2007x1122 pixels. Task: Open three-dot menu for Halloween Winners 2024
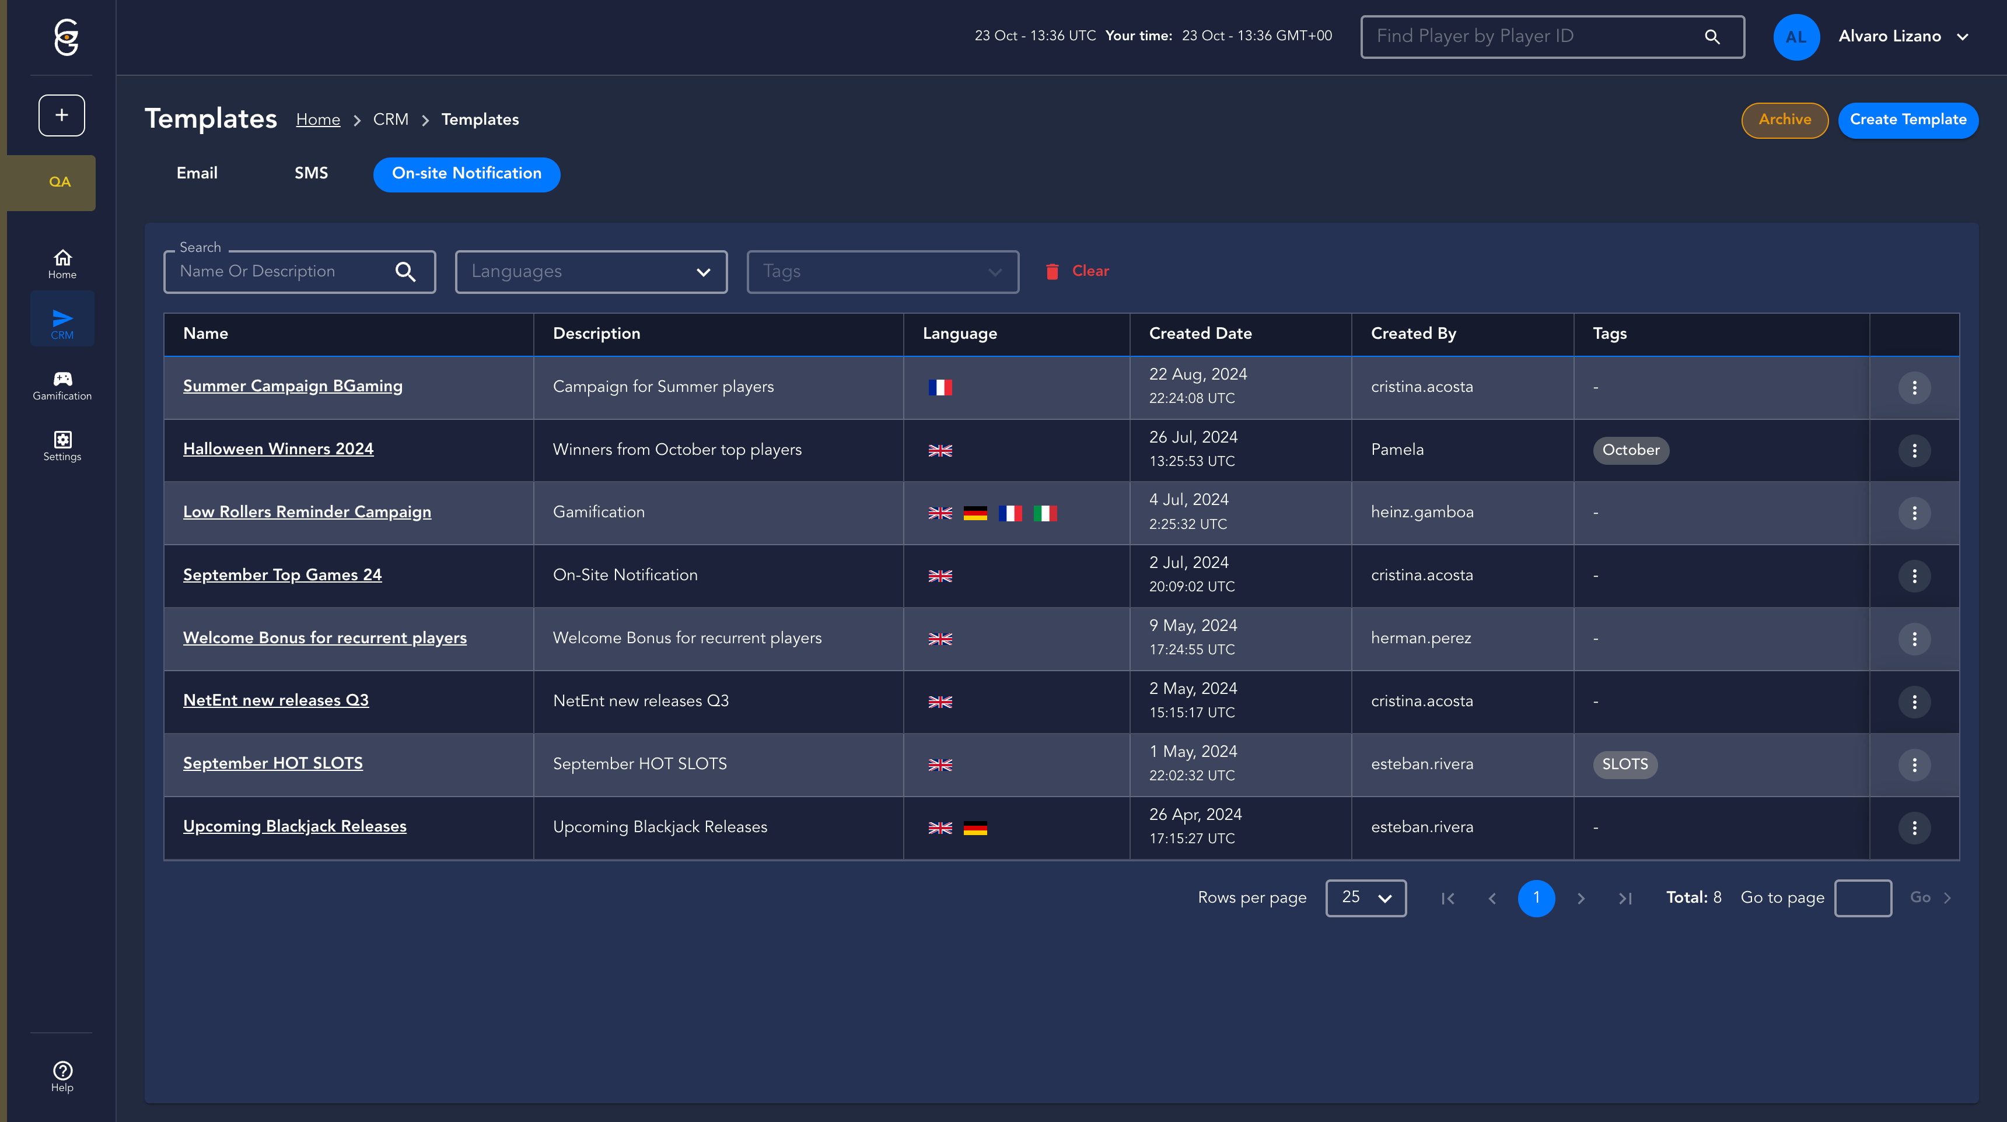(1914, 450)
